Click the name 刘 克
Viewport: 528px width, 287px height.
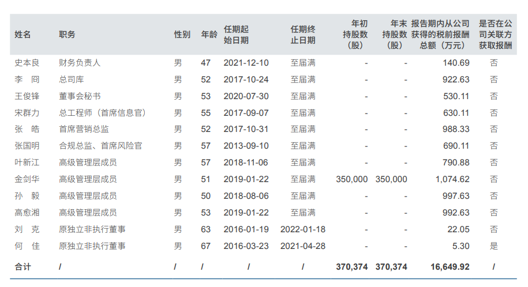pos(27,229)
